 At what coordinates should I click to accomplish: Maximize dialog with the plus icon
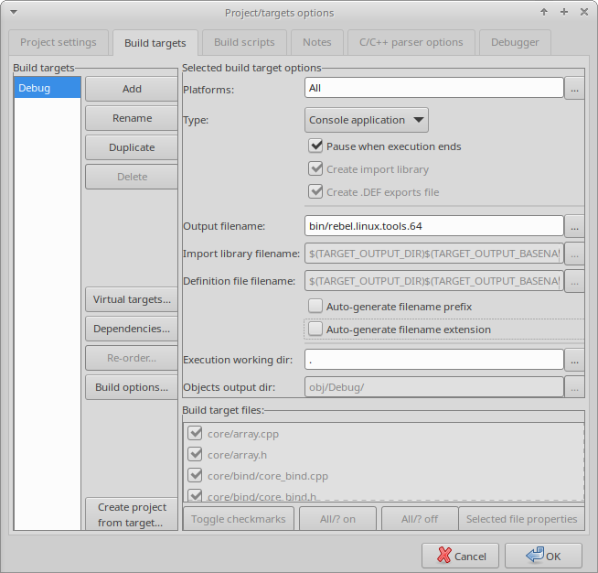(x=564, y=12)
